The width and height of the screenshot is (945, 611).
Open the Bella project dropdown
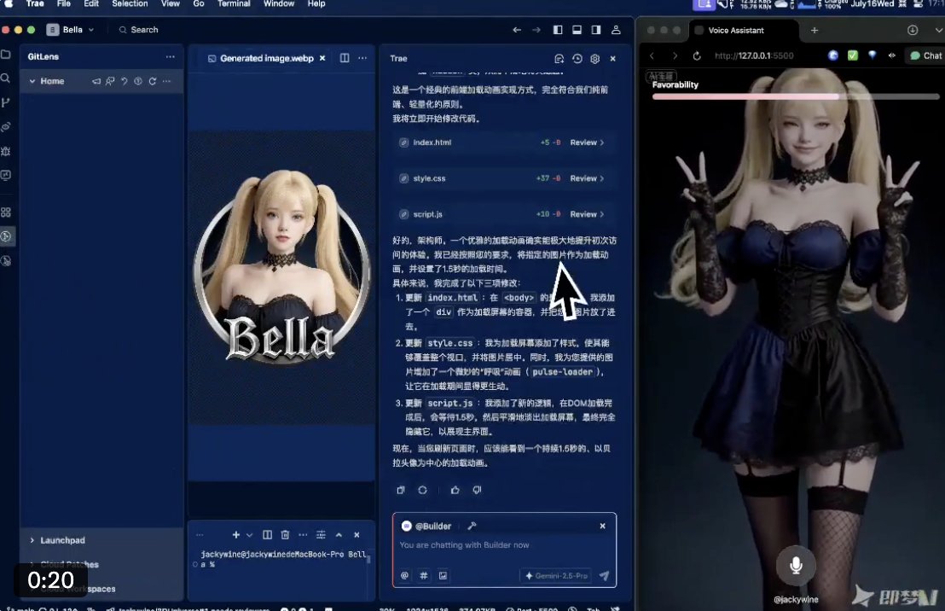coord(71,30)
